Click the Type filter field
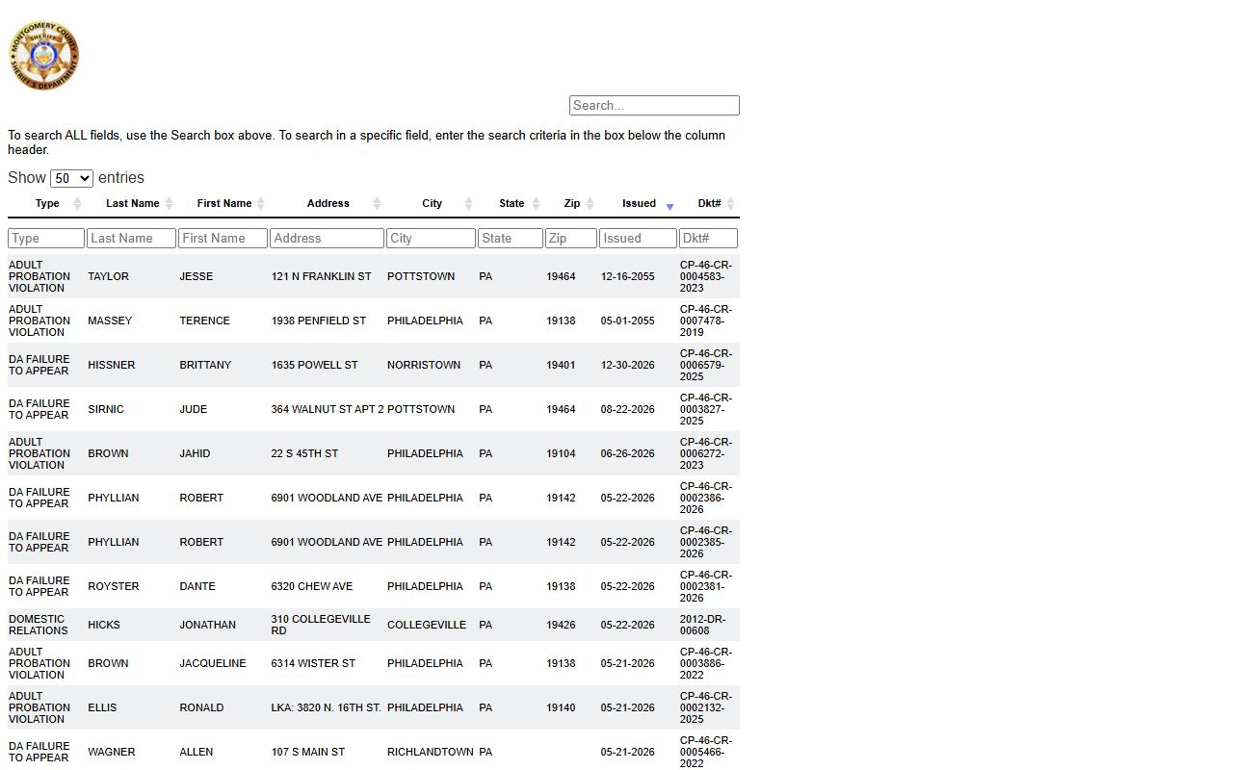This screenshot has height=770, width=1233. point(46,238)
